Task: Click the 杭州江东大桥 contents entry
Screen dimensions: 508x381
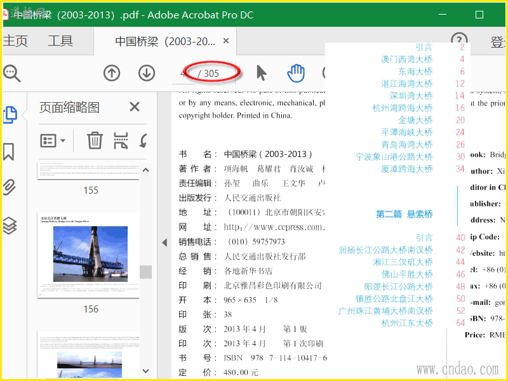Action: [x=406, y=323]
